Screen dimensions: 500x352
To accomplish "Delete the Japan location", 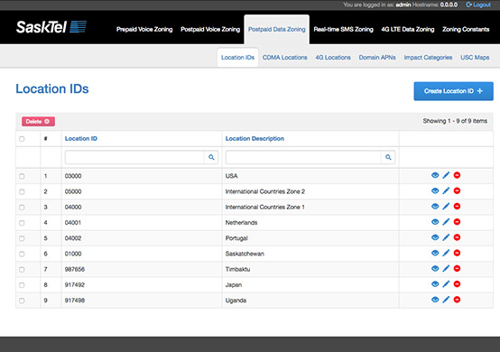I will point(457,284).
